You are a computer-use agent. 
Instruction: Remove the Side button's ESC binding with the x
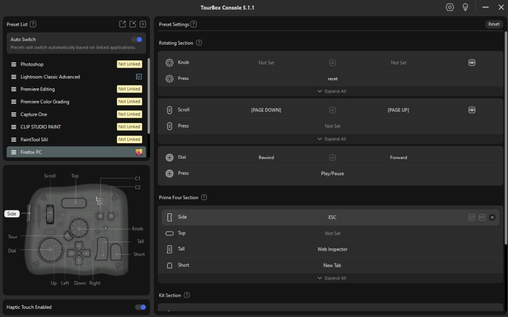point(492,217)
